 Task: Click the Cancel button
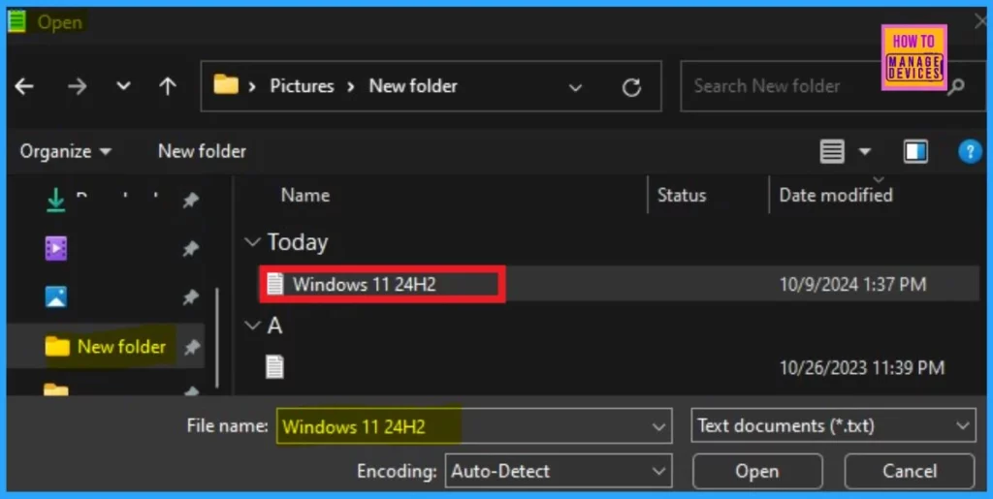pyautogui.click(x=909, y=471)
